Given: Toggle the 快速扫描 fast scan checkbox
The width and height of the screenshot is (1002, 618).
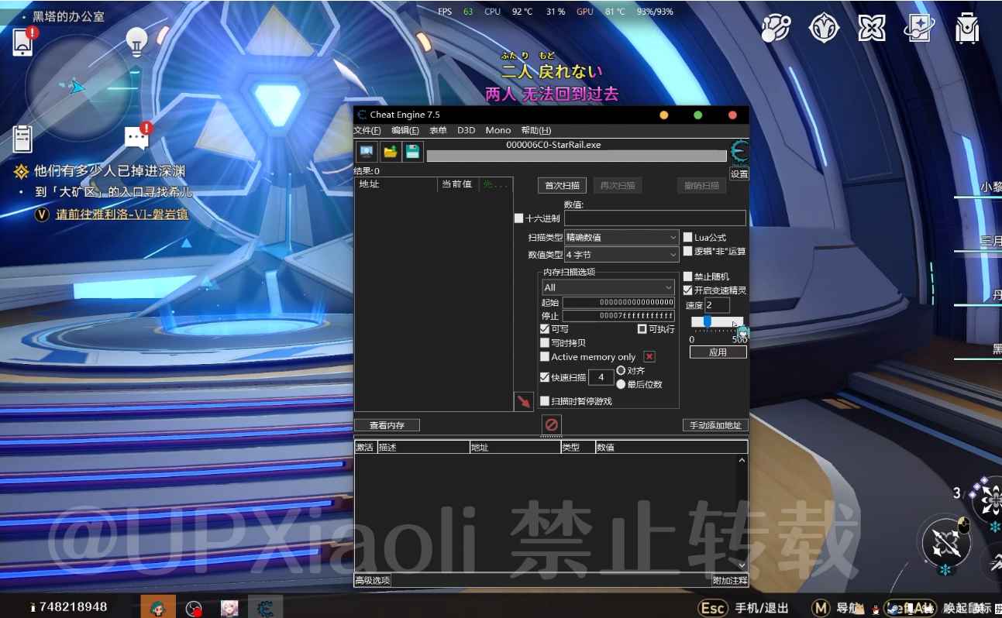Looking at the screenshot, I should (545, 377).
